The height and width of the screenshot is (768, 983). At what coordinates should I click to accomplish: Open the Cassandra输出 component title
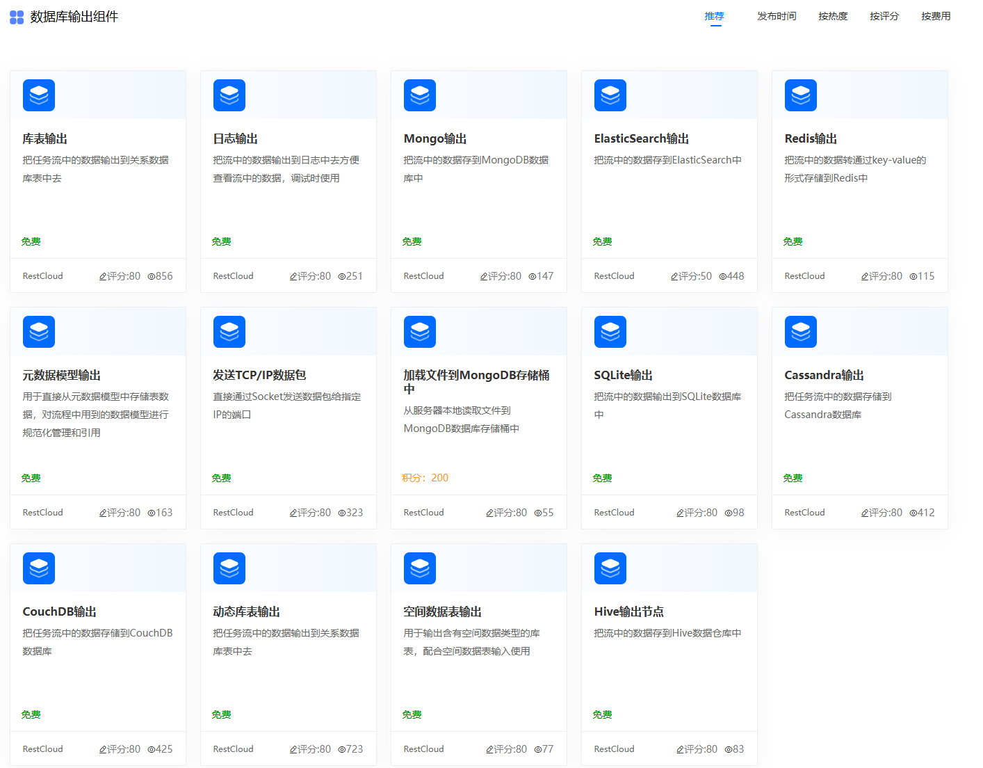tap(824, 376)
